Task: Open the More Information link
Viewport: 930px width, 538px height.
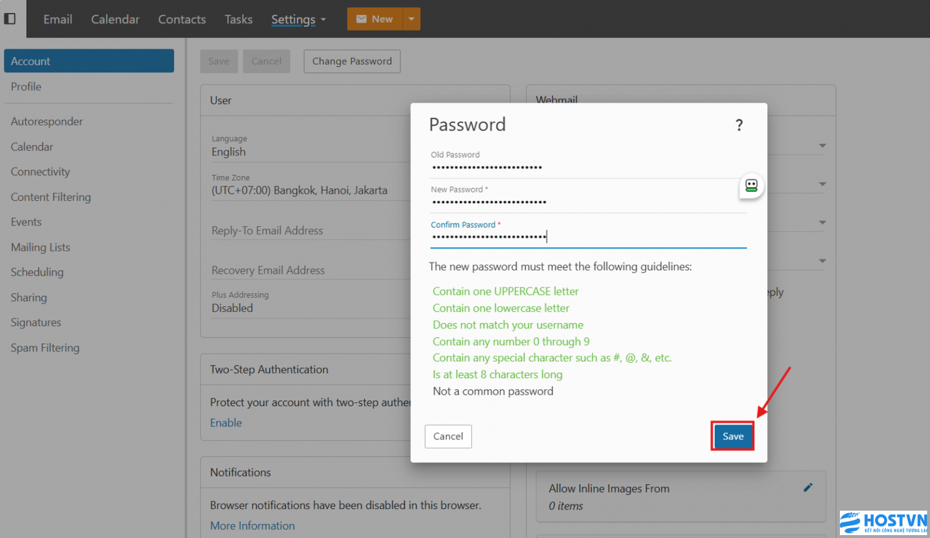Action: click(252, 526)
